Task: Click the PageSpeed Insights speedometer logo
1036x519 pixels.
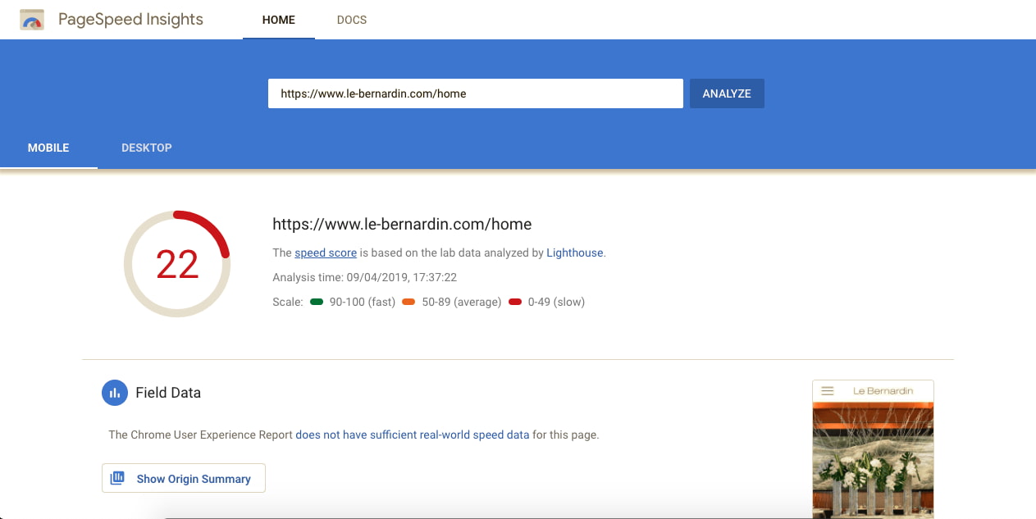Action: (31, 19)
